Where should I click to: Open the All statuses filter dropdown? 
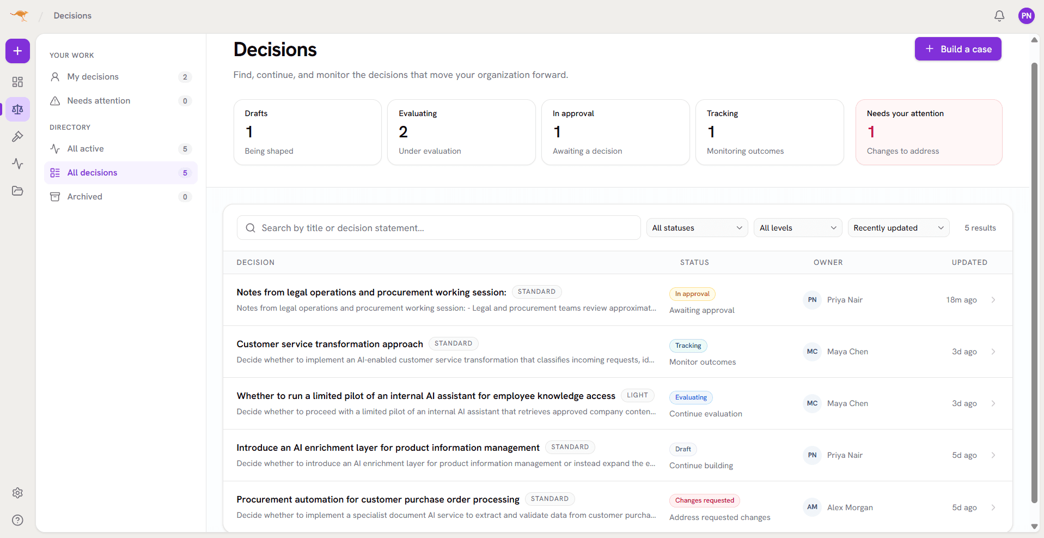tap(697, 228)
